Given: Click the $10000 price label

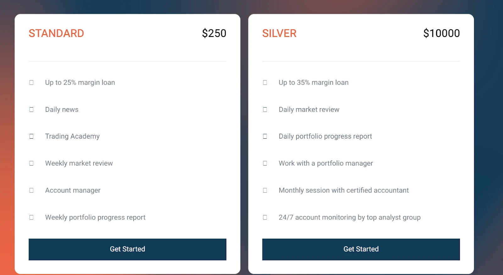Looking at the screenshot, I should click(x=441, y=33).
